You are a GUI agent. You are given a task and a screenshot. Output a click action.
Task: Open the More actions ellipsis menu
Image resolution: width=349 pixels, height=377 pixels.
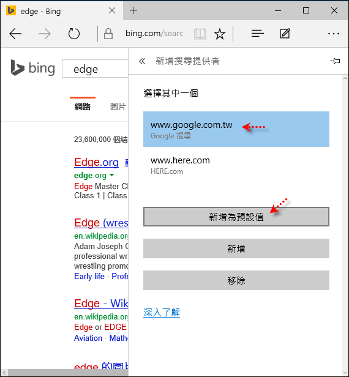334,34
